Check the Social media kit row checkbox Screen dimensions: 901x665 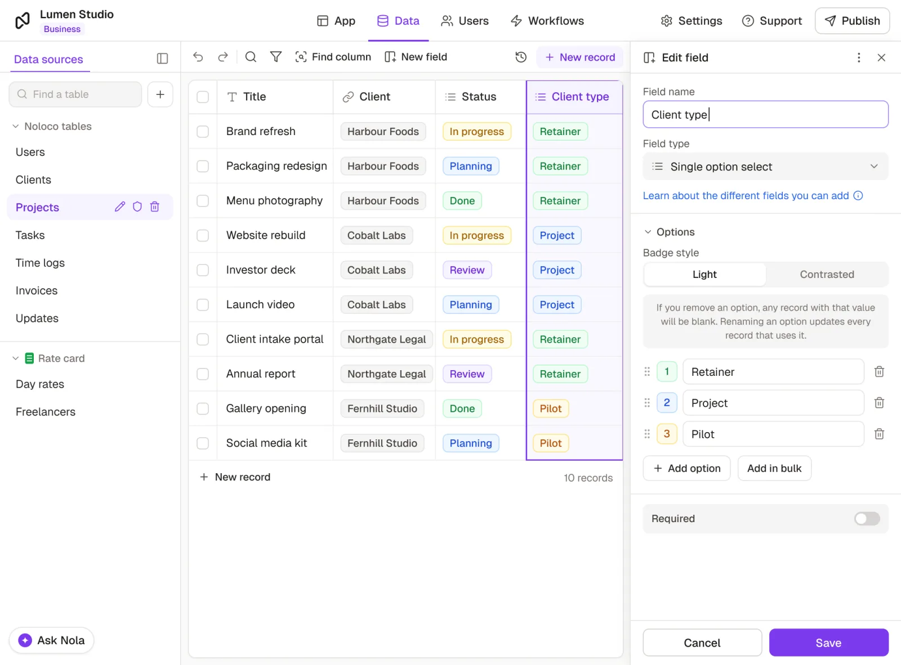203,443
